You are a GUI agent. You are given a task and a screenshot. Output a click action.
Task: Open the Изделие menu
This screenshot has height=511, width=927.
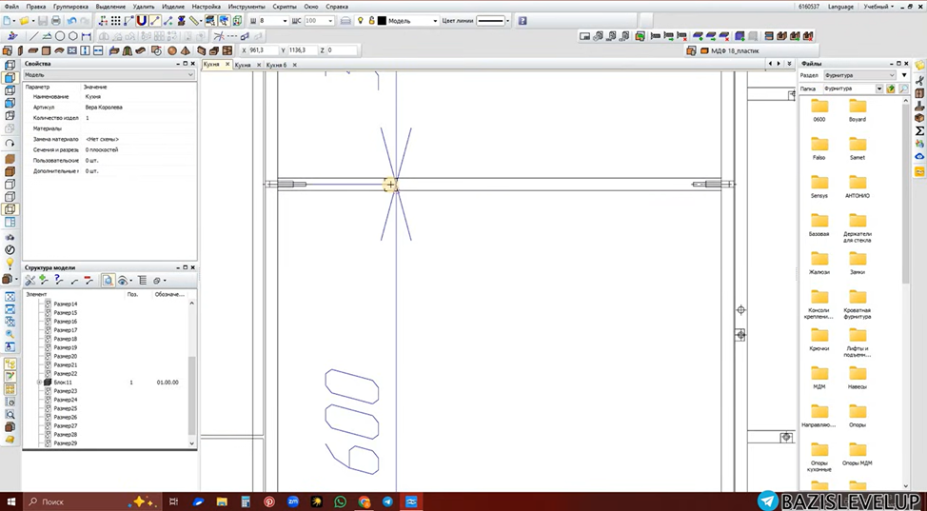coord(173,7)
